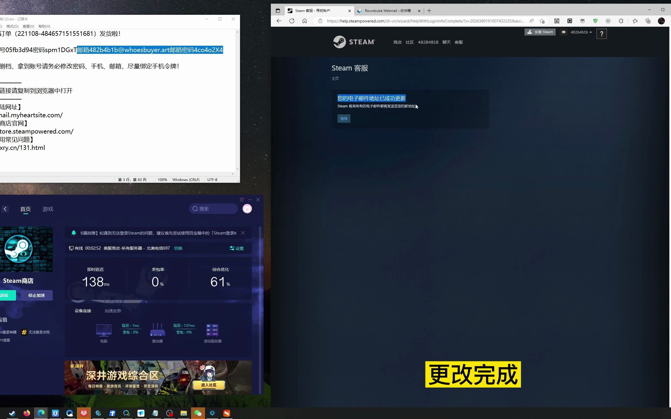Select the 加速走势 tab
The image size is (671, 419).
(x=113, y=311)
